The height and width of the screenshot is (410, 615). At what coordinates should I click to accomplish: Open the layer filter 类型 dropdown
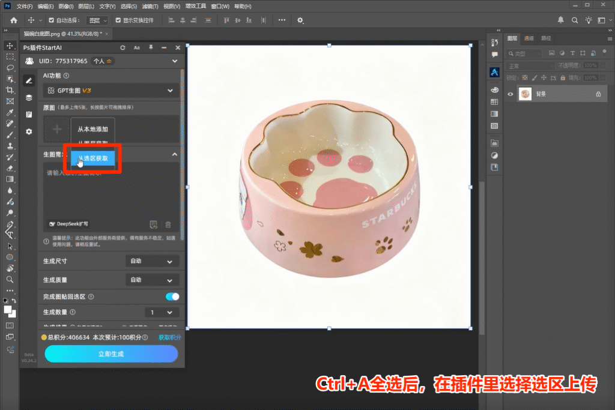pos(524,53)
